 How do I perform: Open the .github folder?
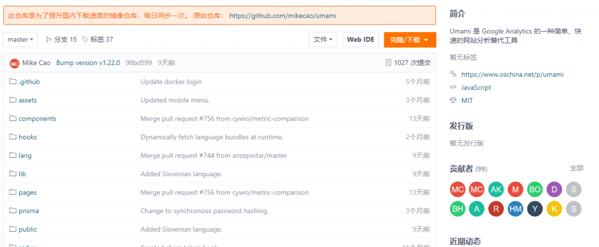(29, 82)
